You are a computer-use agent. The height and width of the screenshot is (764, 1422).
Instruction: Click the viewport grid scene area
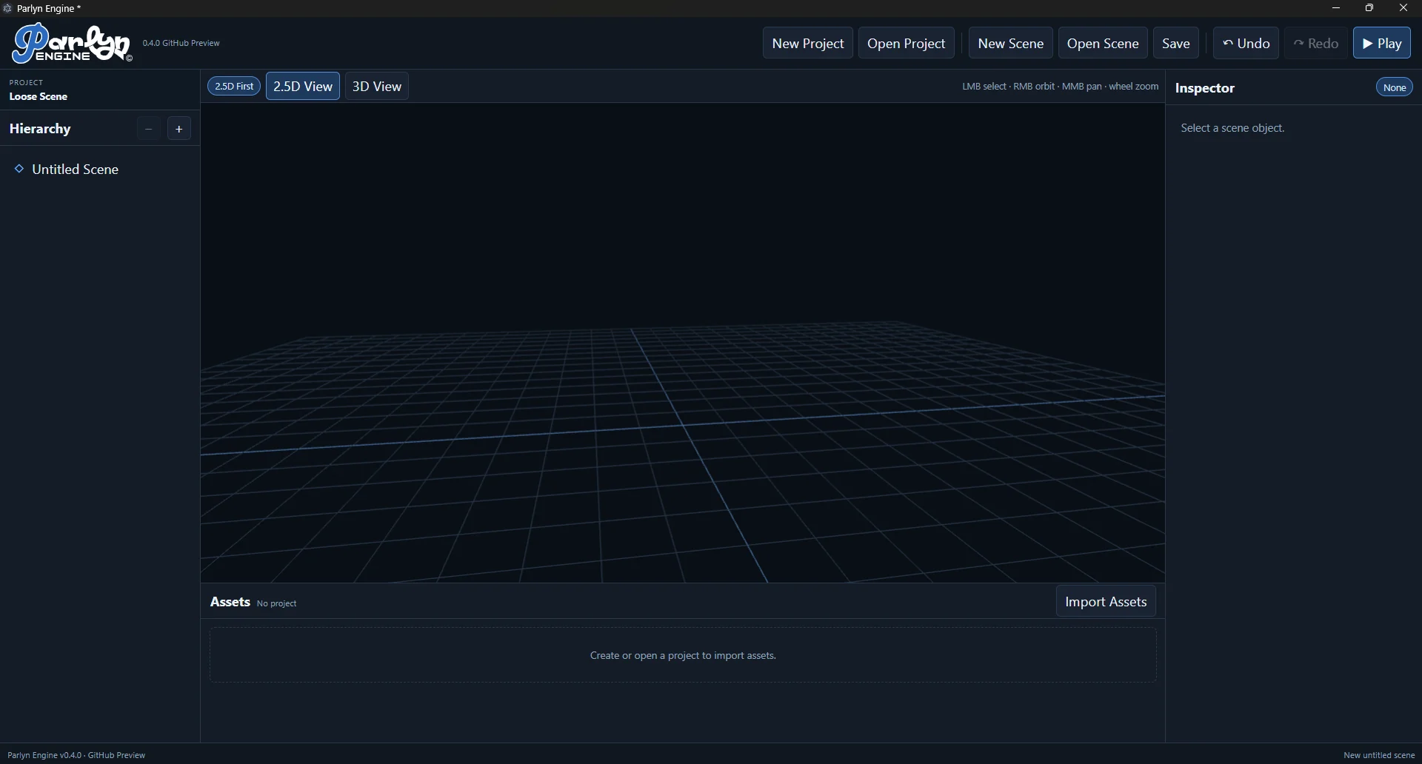click(x=682, y=343)
